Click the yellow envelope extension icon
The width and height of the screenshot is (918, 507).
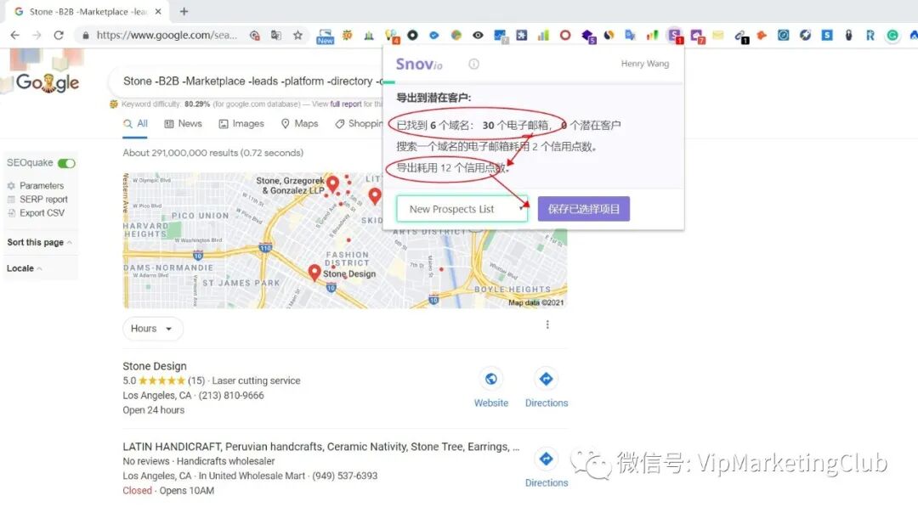tap(718, 35)
